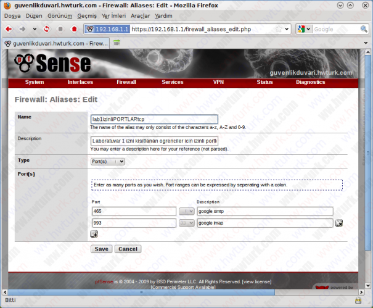Open the Geçmiş menu
Image resolution: width=373 pixels, height=308 pixels.
pyautogui.click(x=87, y=16)
